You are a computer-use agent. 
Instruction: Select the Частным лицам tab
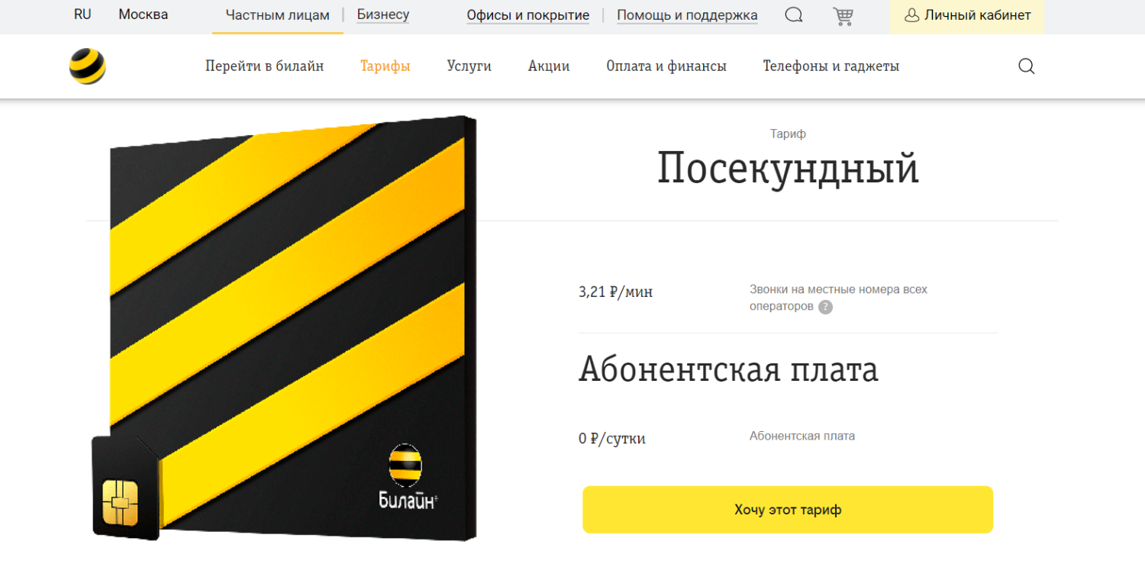tap(278, 15)
